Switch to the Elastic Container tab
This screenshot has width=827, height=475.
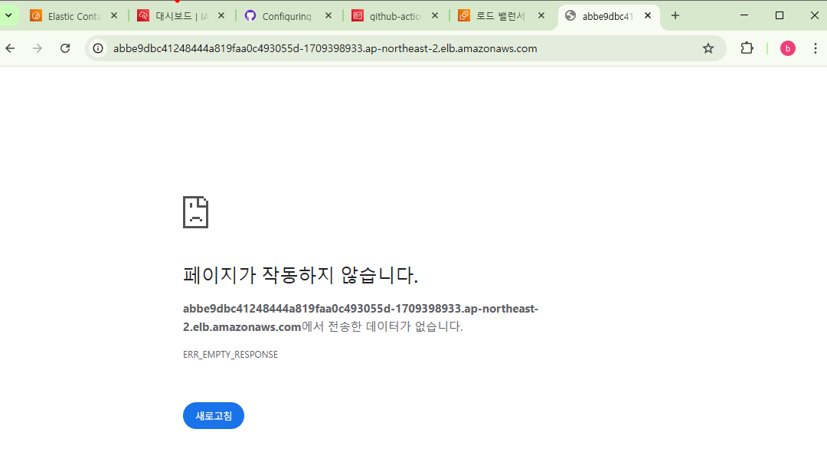point(74,16)
